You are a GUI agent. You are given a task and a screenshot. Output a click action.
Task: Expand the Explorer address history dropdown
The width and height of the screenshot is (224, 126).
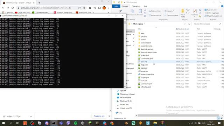coord(185,24)
